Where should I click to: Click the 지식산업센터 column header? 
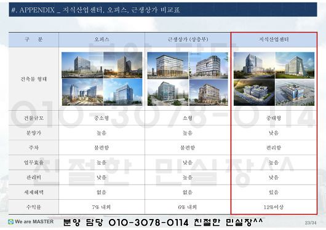[274, 39]
